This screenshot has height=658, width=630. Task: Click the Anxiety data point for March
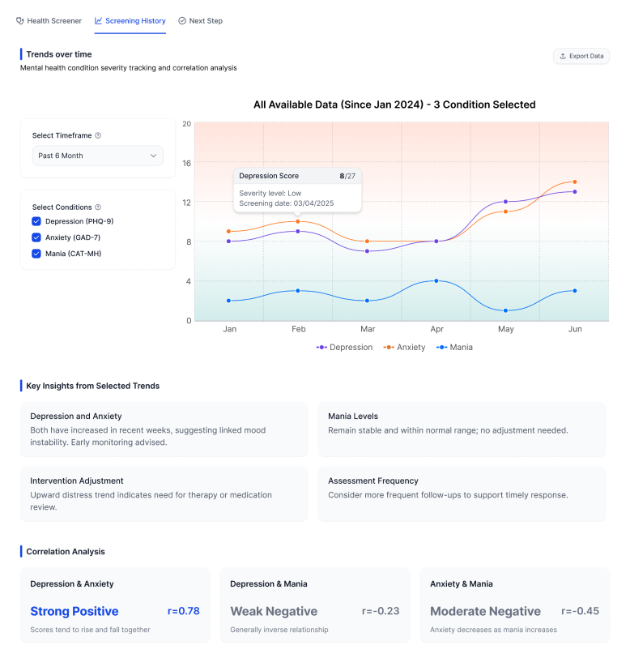coord(367,241)
